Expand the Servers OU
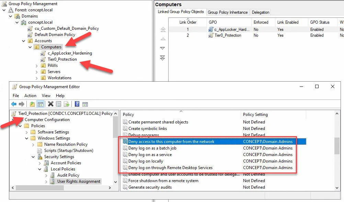The image size is (344, 202). pyautogui.click(x=37, y=72)
